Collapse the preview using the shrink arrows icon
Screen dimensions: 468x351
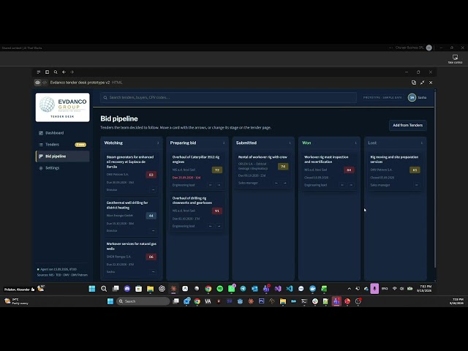coord(423,83)
